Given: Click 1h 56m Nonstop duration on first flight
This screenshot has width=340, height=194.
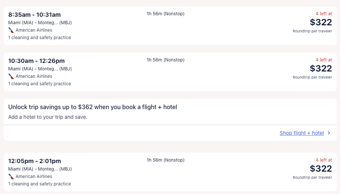Looking at the screenshot, I should click(x=165, y=14).
